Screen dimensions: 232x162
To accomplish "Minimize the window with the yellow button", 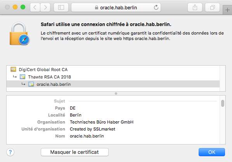I will [15, 7].
